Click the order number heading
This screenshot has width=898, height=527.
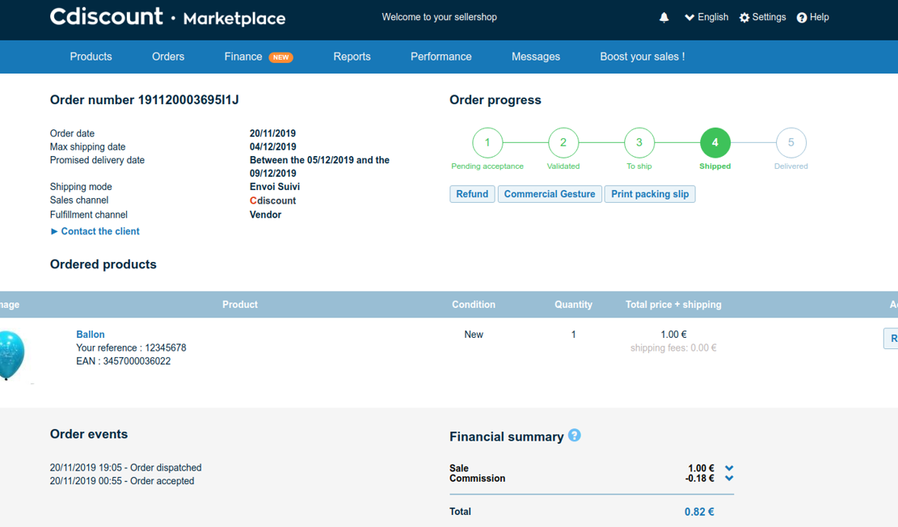click(x=145, y=99)
